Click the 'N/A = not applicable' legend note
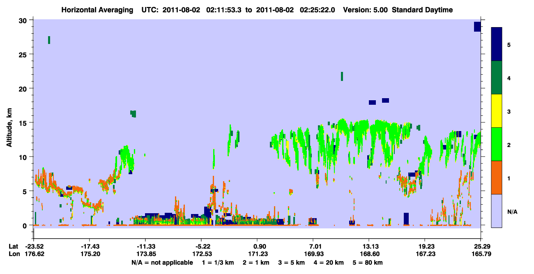The height and width of the screenshot is (274, 534). 162,262
